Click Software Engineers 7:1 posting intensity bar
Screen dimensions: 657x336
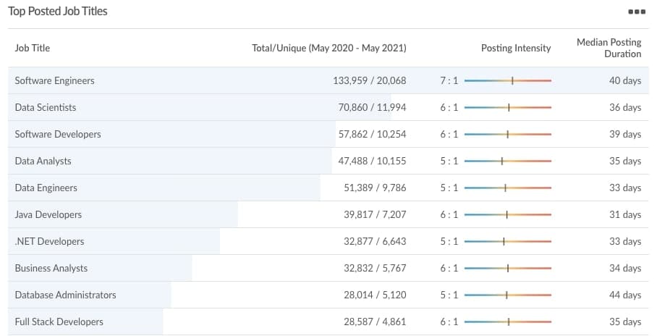coord(508,80)
